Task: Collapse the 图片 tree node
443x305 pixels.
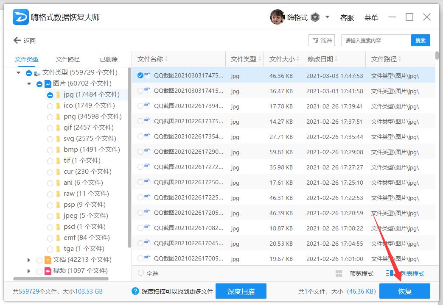Action: [x=29, y=84]
